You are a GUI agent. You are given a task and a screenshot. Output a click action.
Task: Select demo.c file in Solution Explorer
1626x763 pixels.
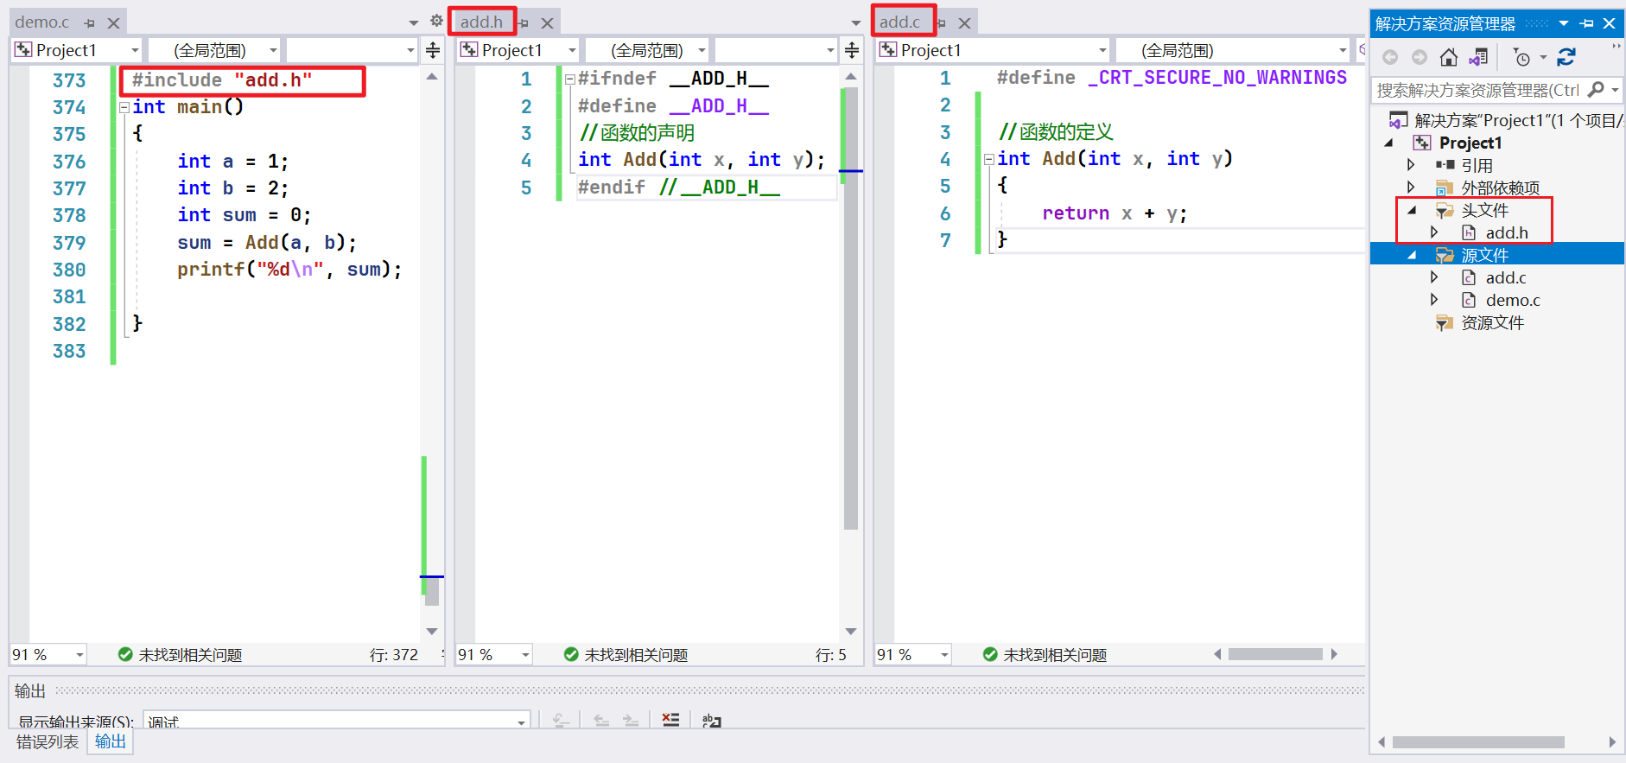[x=1512, y=300]
